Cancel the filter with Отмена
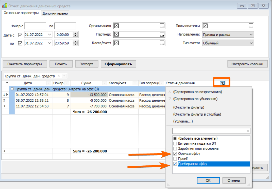 pyautogui.click(x=234, y=180)
